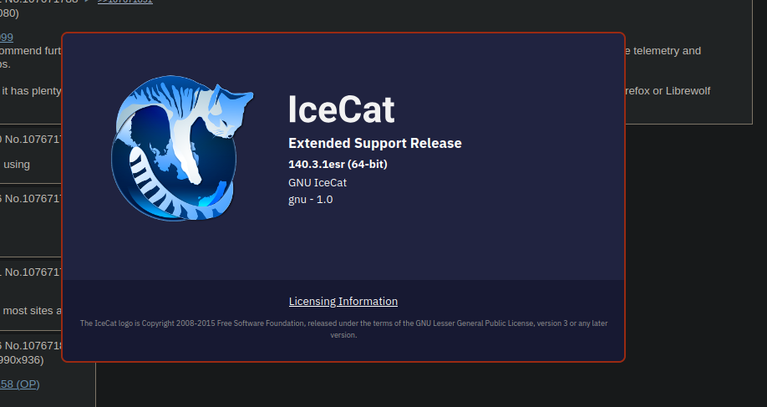
Task: Click the word using in the post
Action: click(x=17, y=165)
